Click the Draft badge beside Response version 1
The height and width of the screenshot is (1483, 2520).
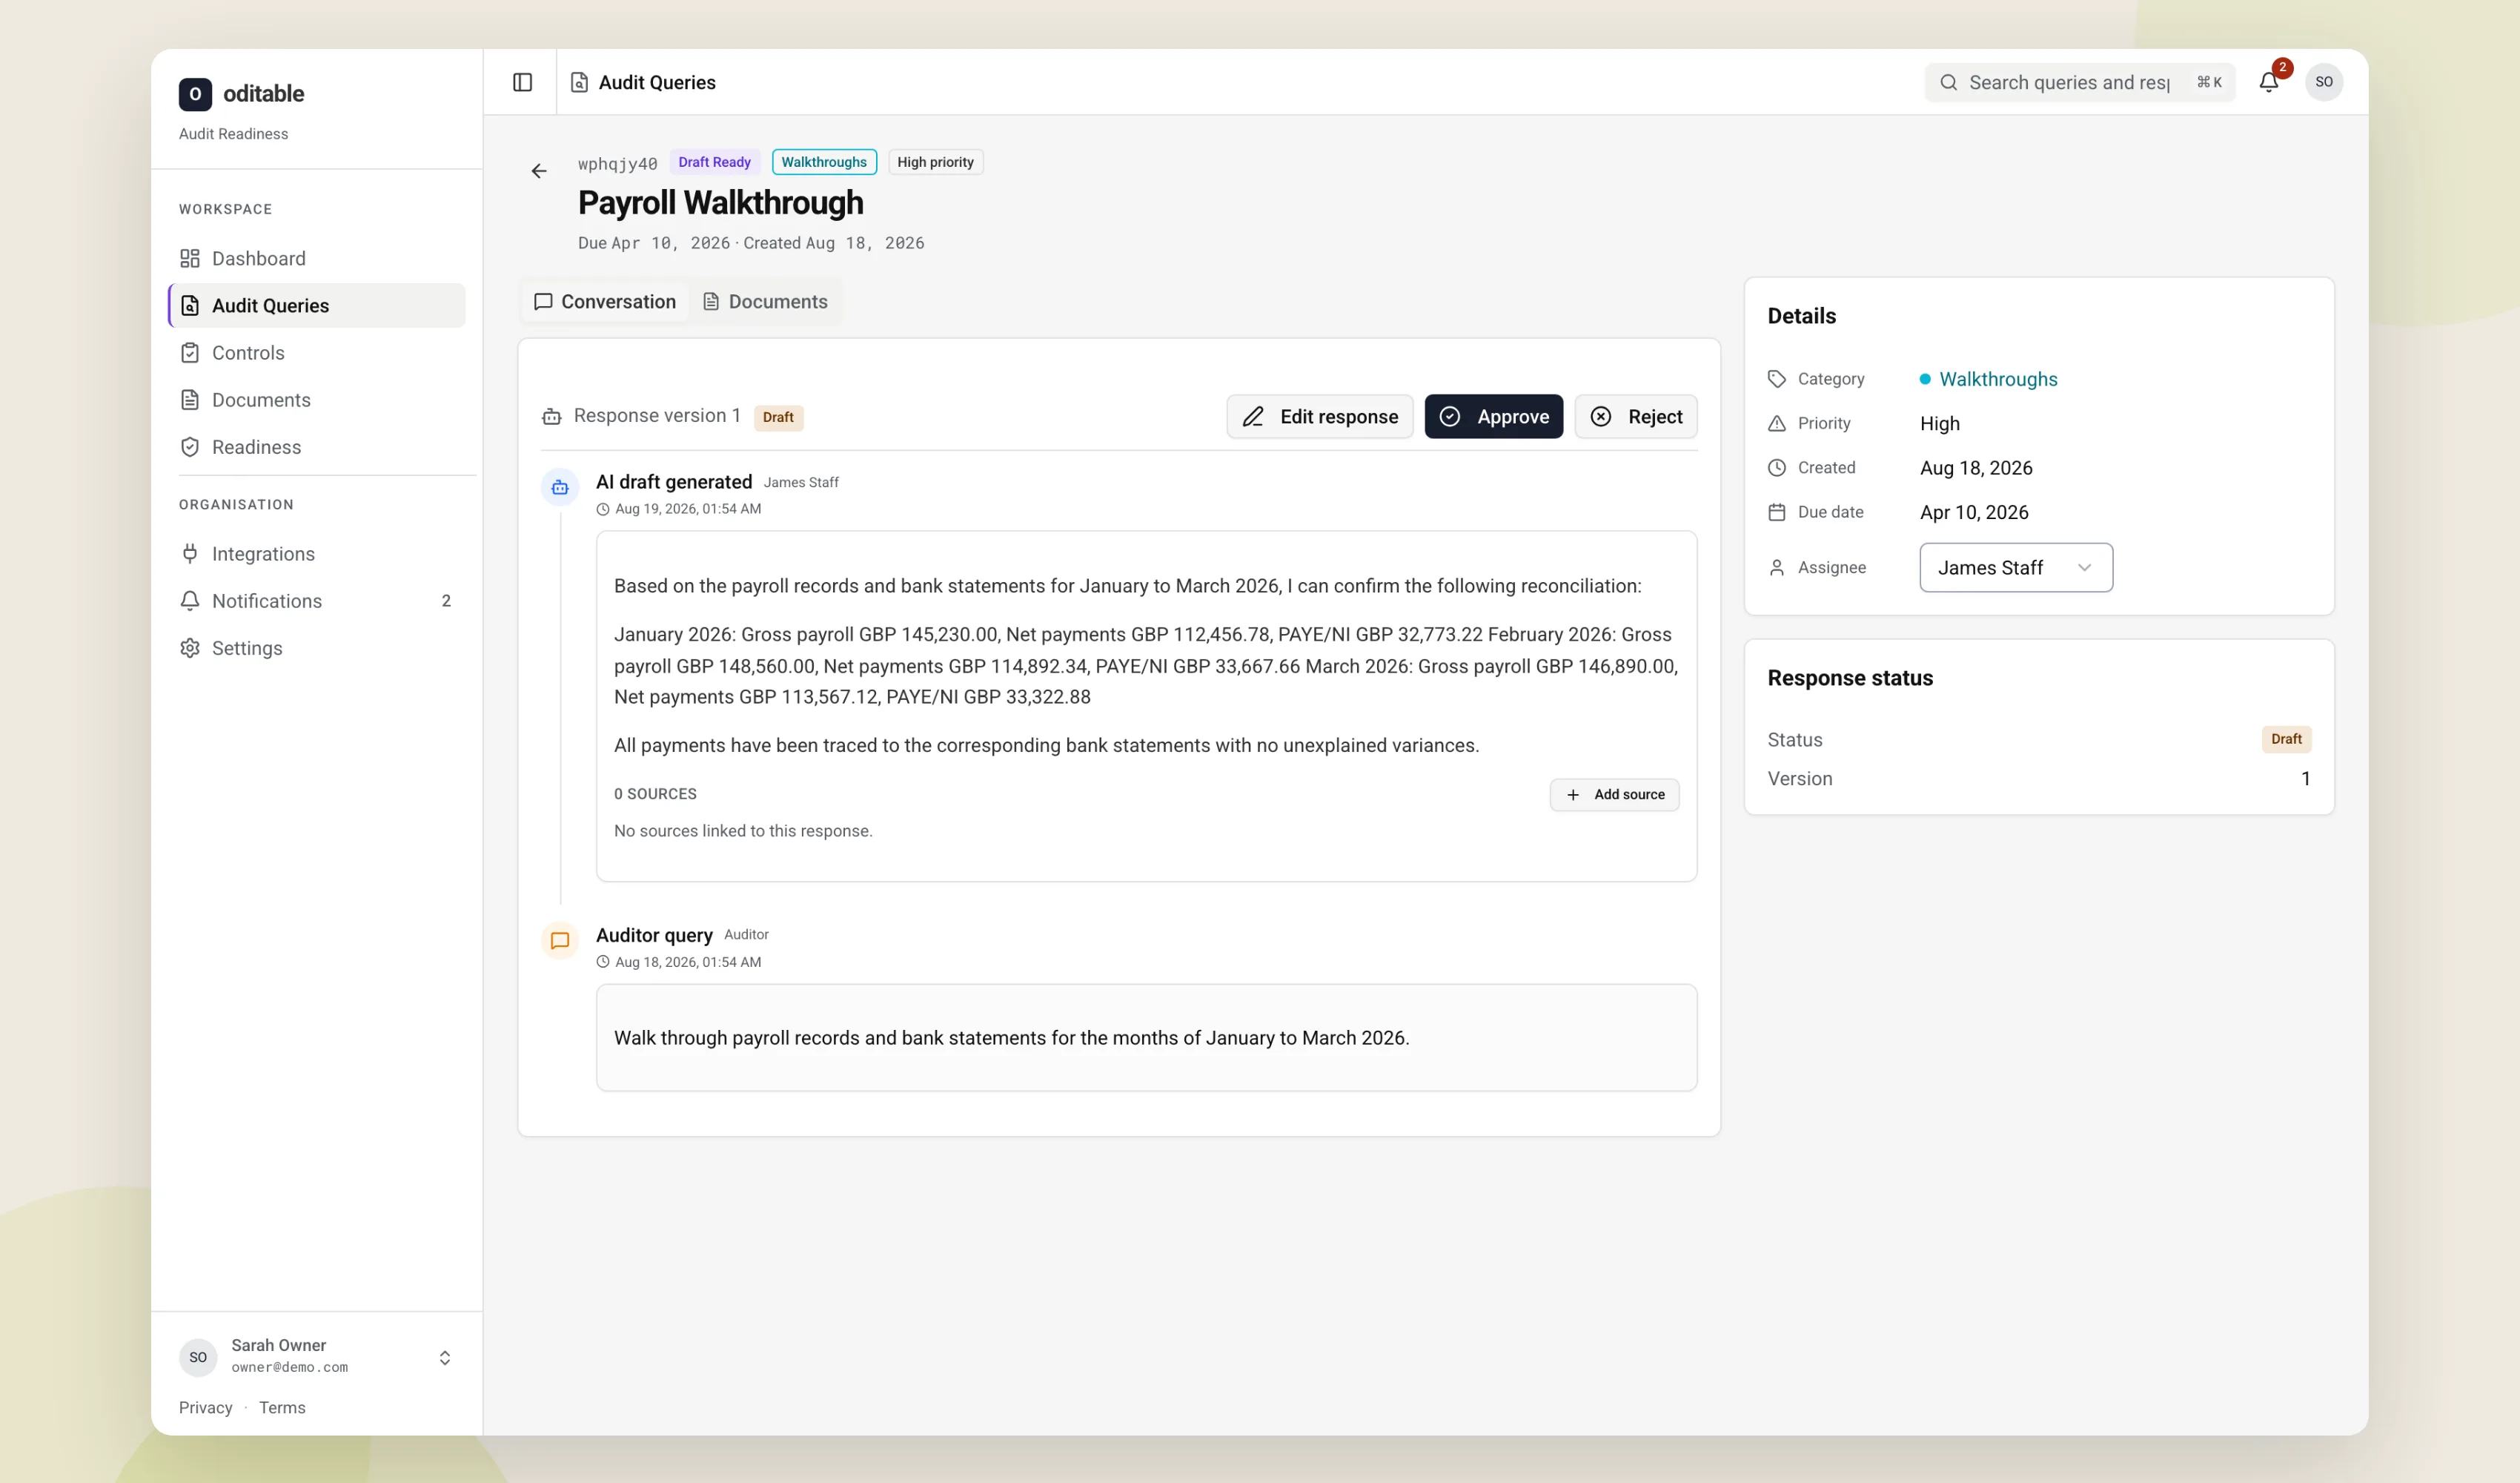coord(778,417)
